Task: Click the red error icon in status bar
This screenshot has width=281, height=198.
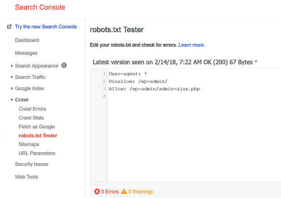Action: (x=97, y=192)
